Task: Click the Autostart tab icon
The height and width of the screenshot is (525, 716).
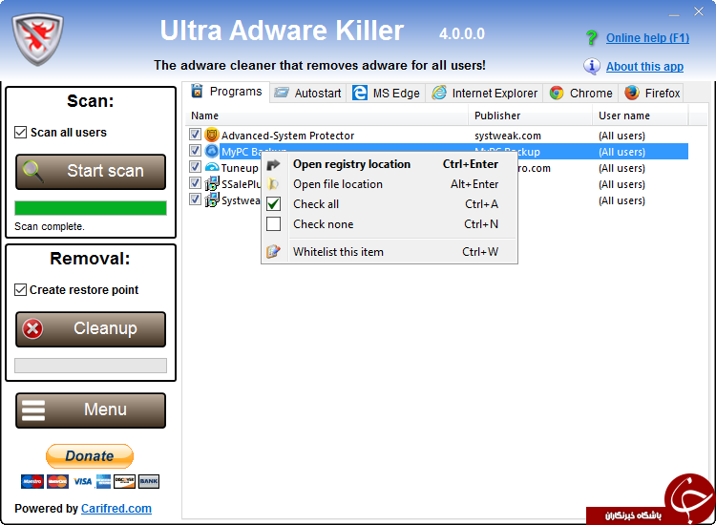Action: click(x=282, y=93)
